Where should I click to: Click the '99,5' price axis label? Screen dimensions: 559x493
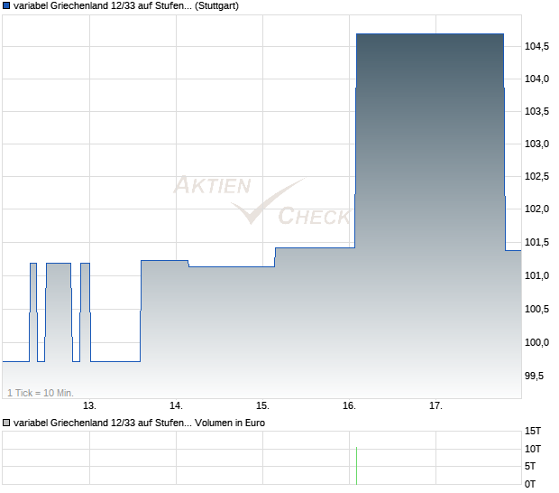click(534, 376)
